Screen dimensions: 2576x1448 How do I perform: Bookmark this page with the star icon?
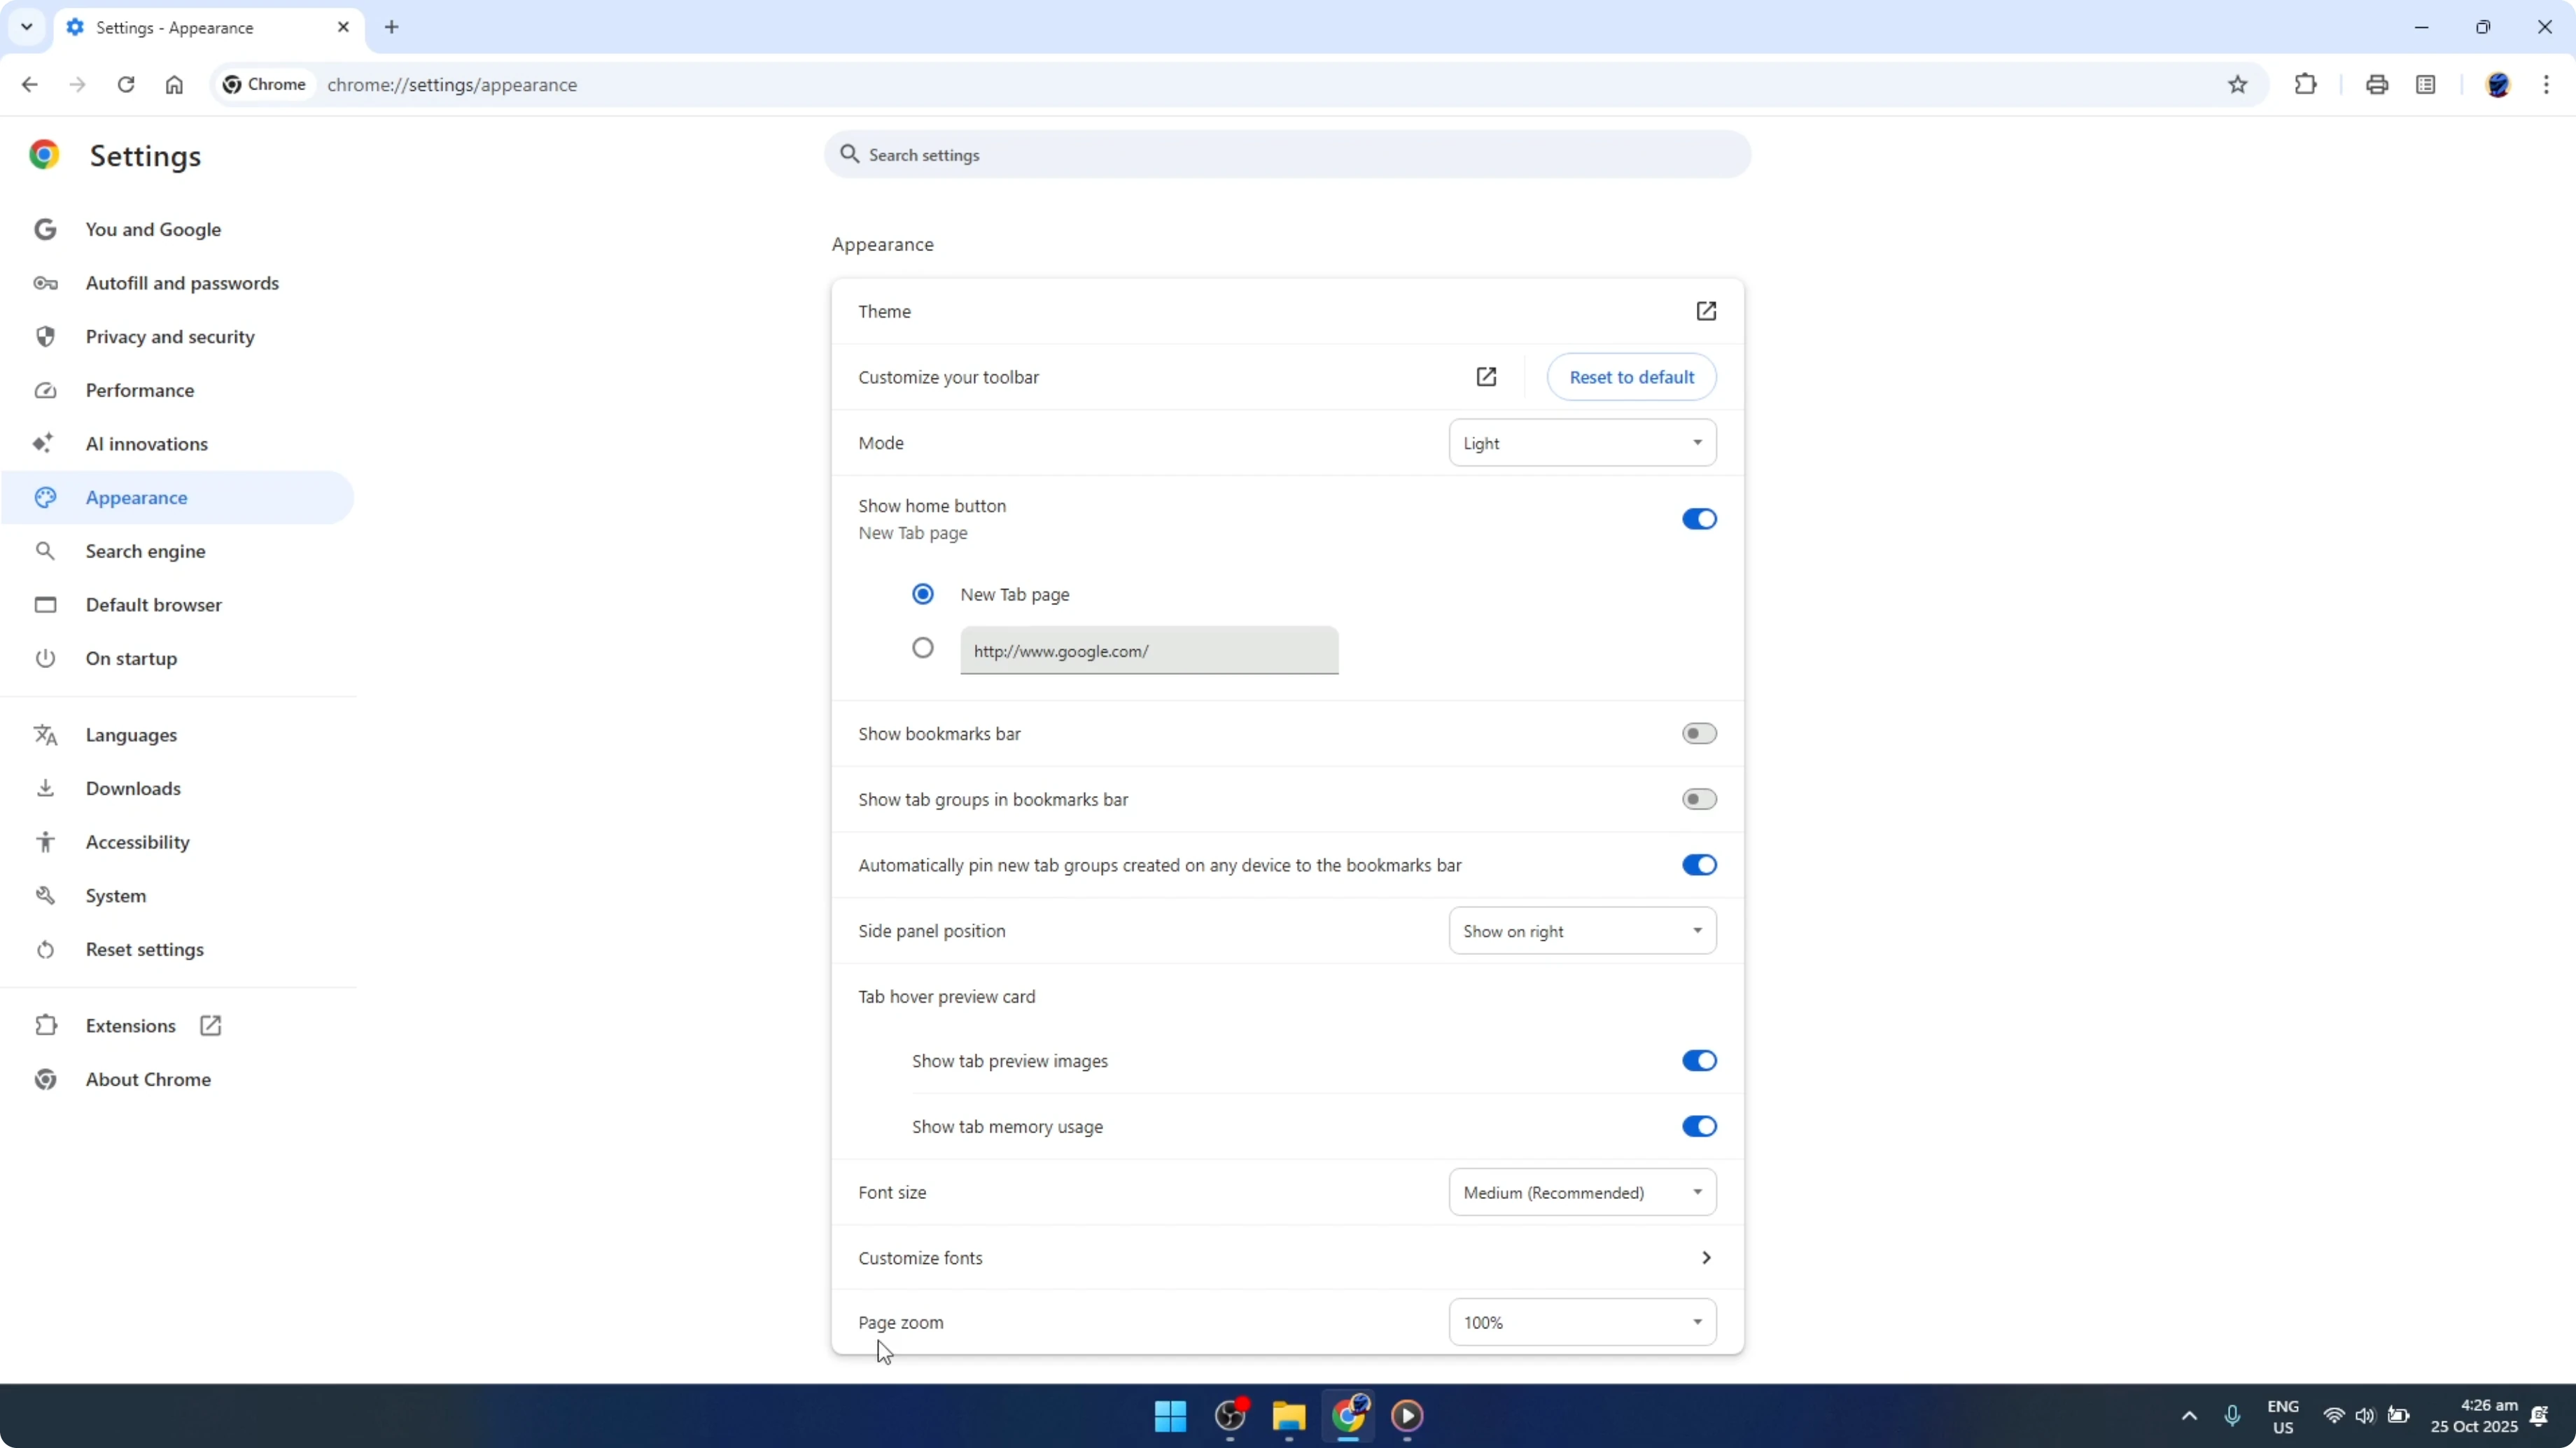2238,84
